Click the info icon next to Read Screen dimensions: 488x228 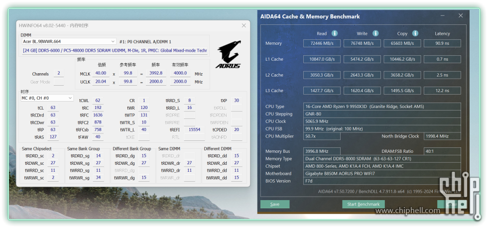coord(335,33)
